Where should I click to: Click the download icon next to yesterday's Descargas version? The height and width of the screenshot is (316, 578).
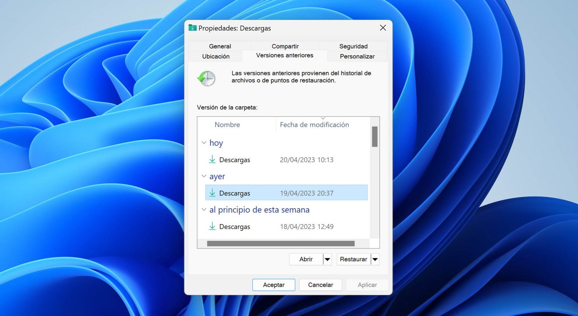(x=212, y=193)
